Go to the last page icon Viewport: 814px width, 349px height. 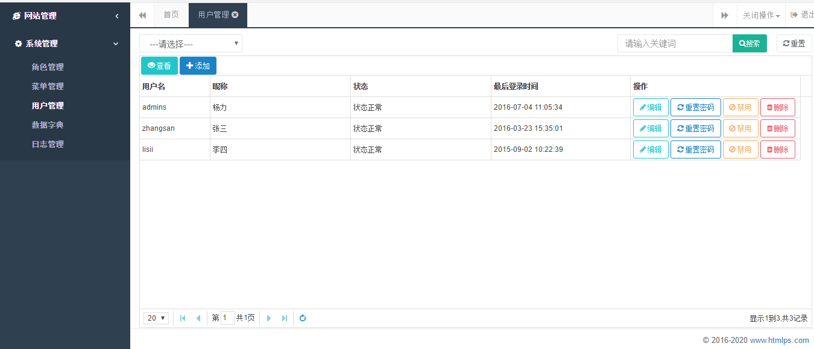click(x=285, y=318)
